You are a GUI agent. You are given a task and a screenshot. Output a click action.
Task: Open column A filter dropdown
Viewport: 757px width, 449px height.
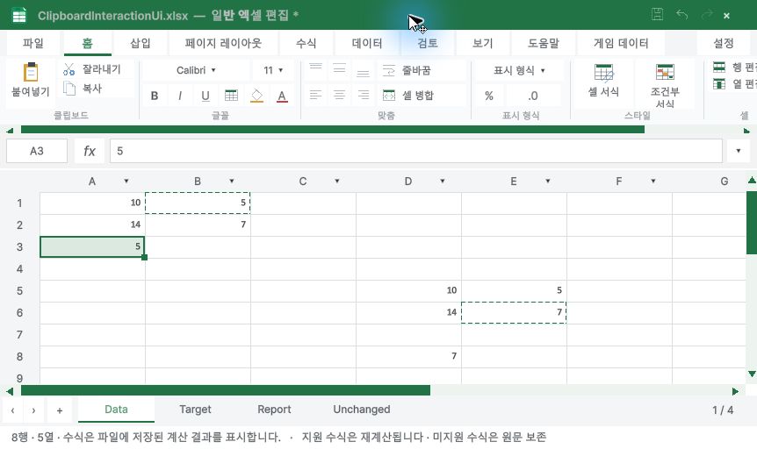coord(126,182)
